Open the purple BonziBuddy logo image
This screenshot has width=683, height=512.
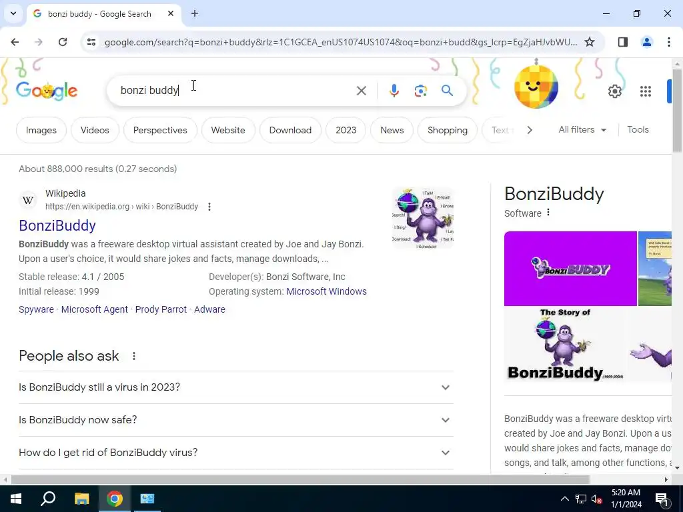tap(570, 269)
